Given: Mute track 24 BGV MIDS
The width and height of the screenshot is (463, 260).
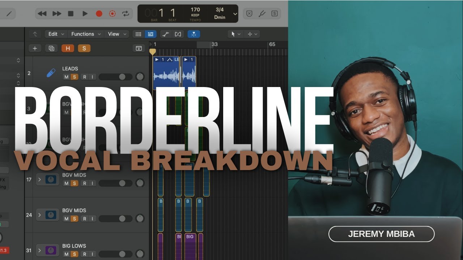Looking at the screenshot, I should coord(66,219).
